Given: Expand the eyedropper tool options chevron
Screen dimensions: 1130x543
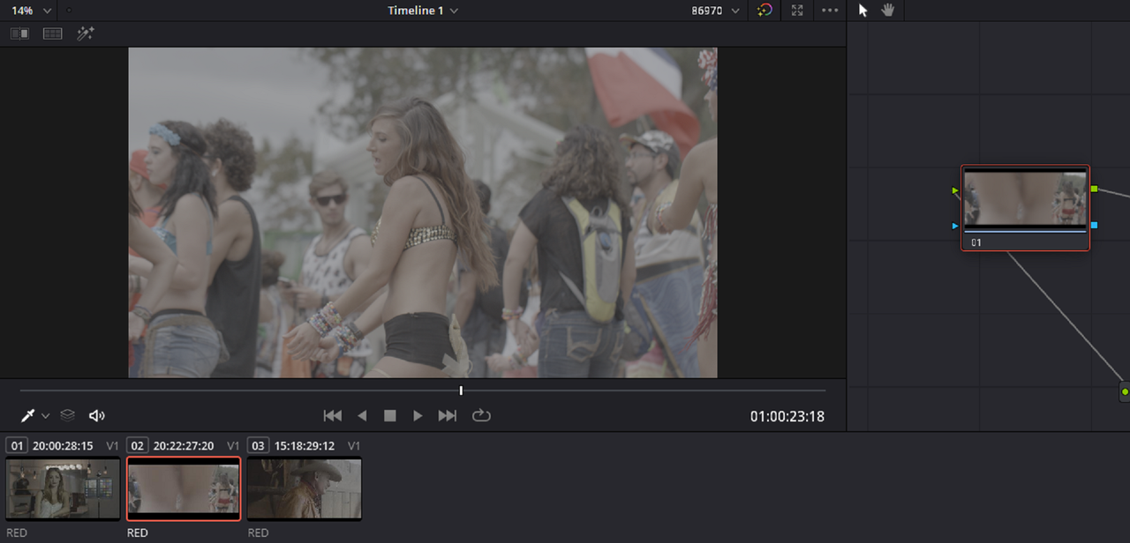Looking at the screenshot, I should tap(45, 416).
